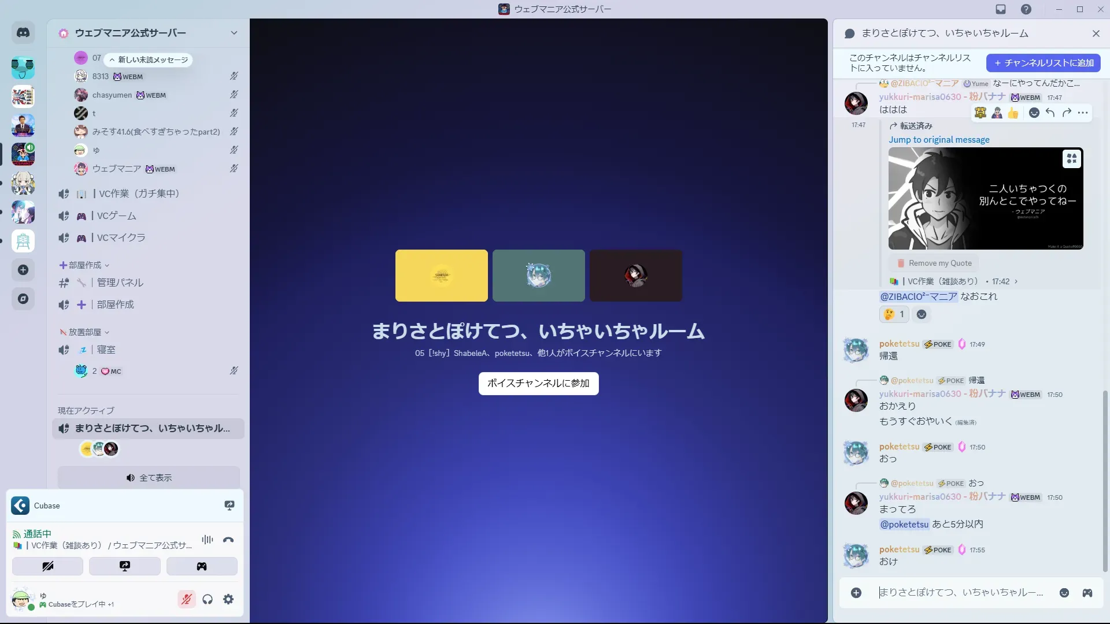Click the add a server plus icon
Screen dimensions: 1110x624
pyautogui.click(x=23, y=270)
